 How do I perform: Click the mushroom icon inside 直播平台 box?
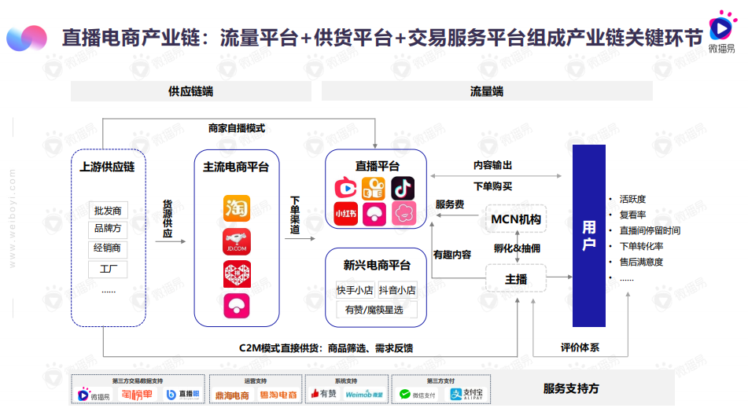point(374,214)
